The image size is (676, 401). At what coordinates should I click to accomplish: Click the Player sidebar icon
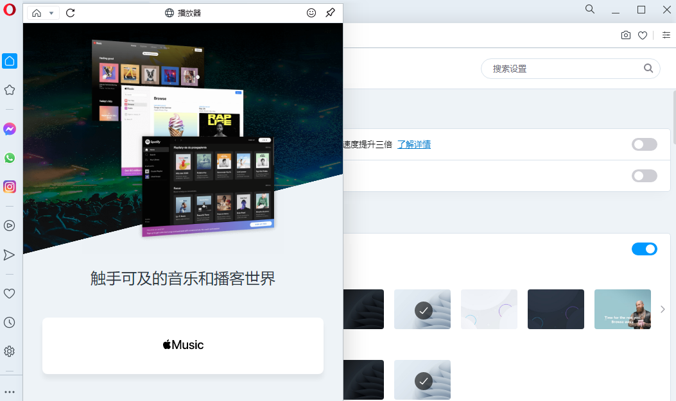(x=10, y=225)
